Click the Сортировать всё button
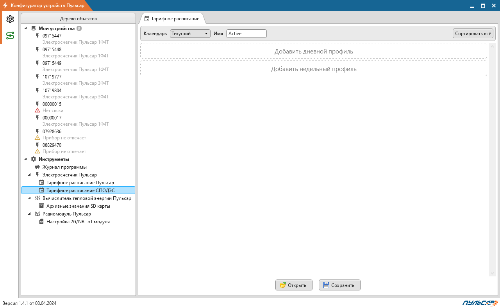This screenshot has height=308, width=500. pyautogui.click(x=473, y=34)
